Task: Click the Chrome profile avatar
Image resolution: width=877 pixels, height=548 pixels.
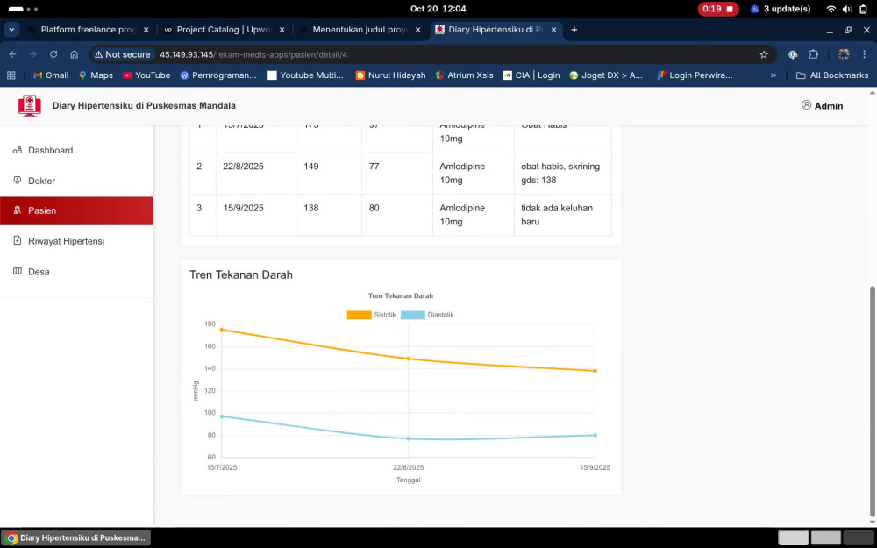Action: coord(844,54)
